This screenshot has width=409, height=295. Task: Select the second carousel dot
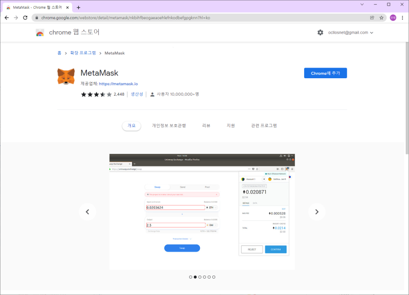tap(195, 277)
